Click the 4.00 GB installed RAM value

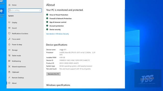pos(62,57)
